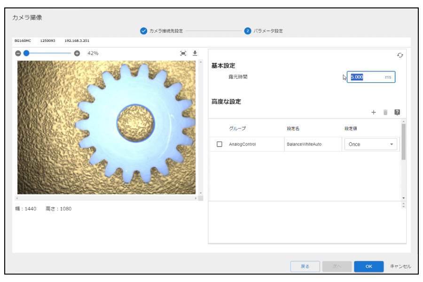Click the settings table vertical scrollbar
This screenshot has width=423, height=282.
coord(403,141)
